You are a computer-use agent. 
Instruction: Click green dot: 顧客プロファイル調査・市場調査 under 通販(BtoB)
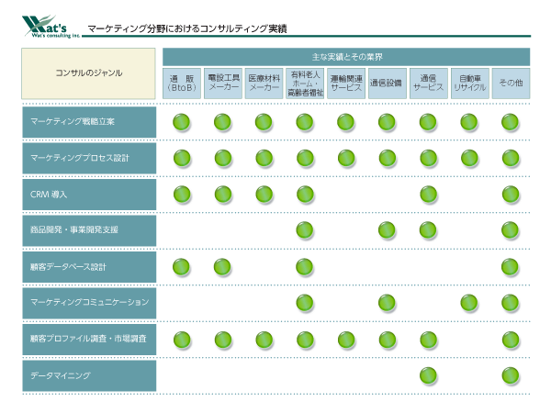[x=182, y=340]
